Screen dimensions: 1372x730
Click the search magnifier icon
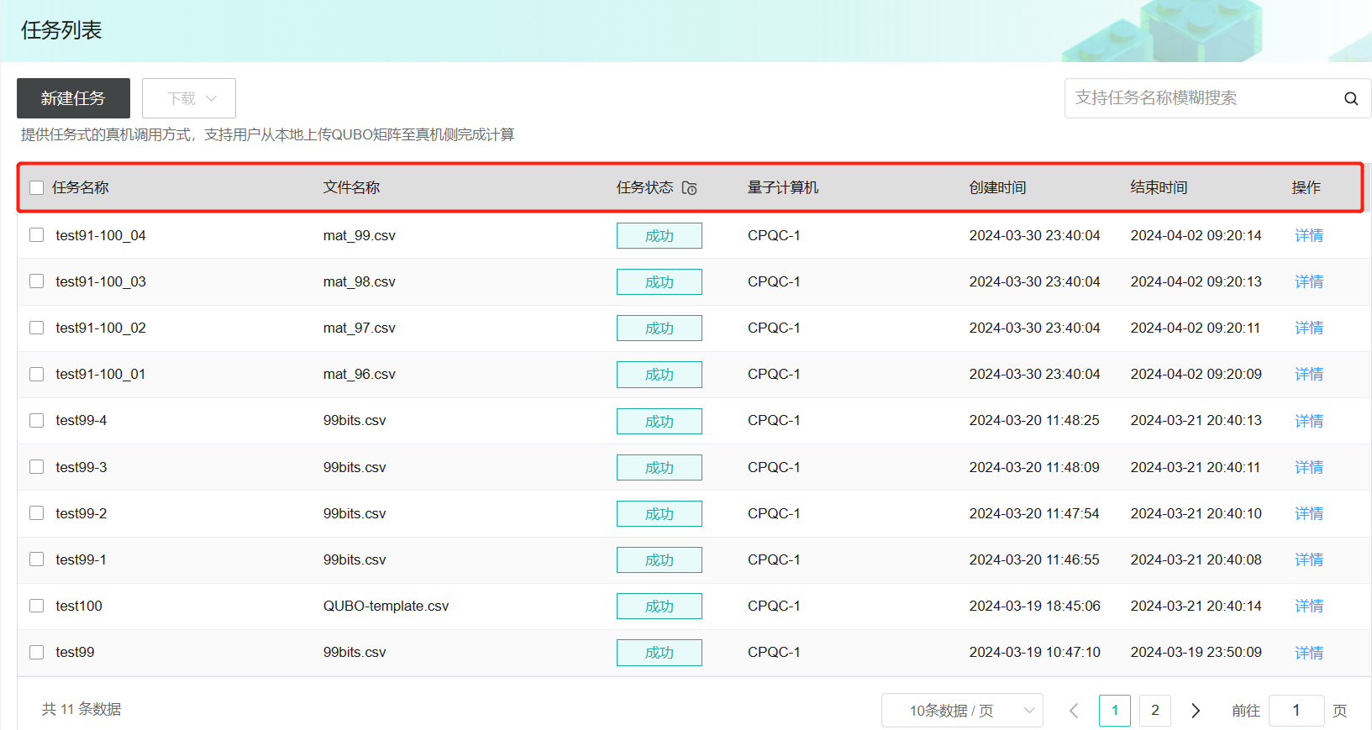point(1350,98)
